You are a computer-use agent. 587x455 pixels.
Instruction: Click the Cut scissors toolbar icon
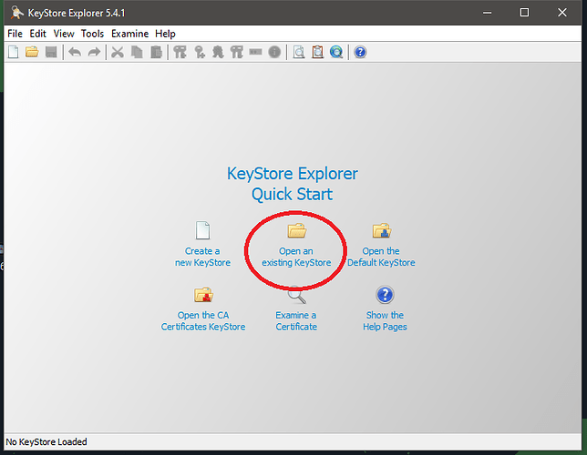(117, 52)
